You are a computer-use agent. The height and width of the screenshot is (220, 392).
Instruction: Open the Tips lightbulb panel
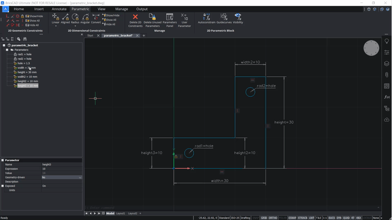click(387, 42)
